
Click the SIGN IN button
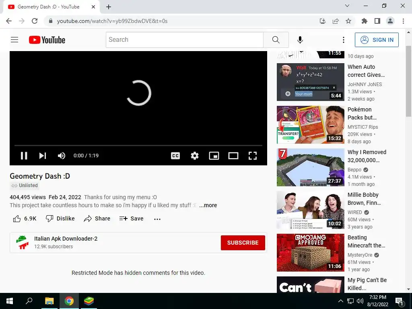coord(377,40)
